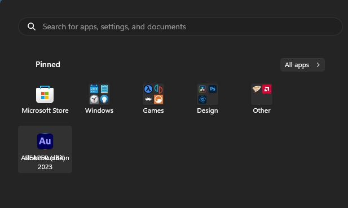Expand the Other folder by its label

point(262,110)
